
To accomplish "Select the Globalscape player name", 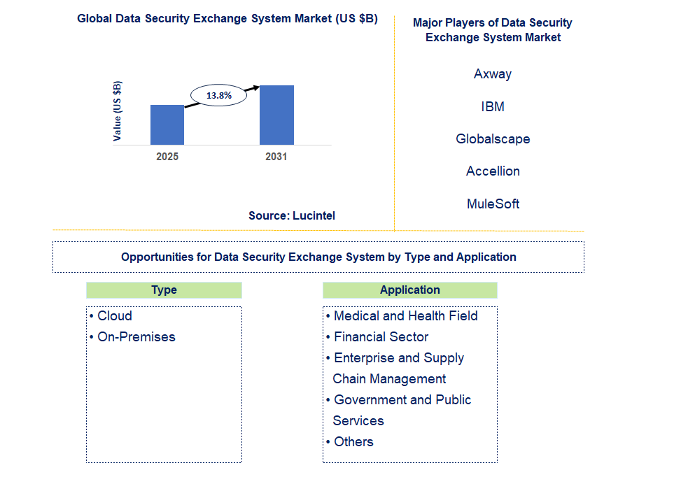I will 493,138.
